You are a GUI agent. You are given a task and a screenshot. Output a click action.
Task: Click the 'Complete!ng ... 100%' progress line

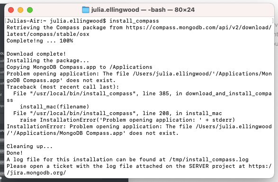(x=40, y=41)
